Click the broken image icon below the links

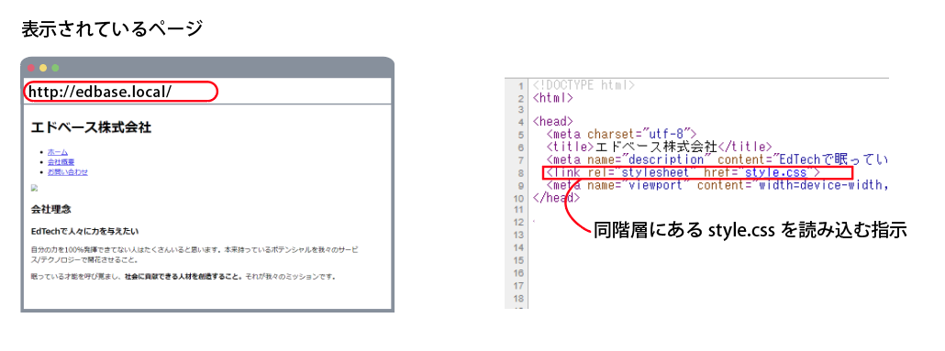tap(34, 188)
